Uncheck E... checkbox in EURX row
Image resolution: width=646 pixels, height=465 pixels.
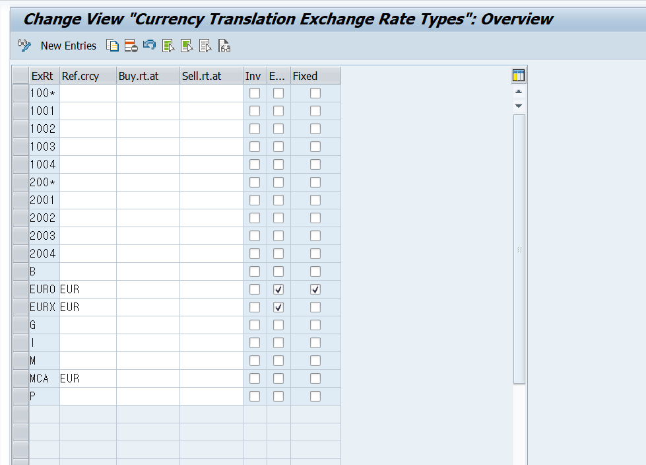pyautogui.click(x=278, y=307)
